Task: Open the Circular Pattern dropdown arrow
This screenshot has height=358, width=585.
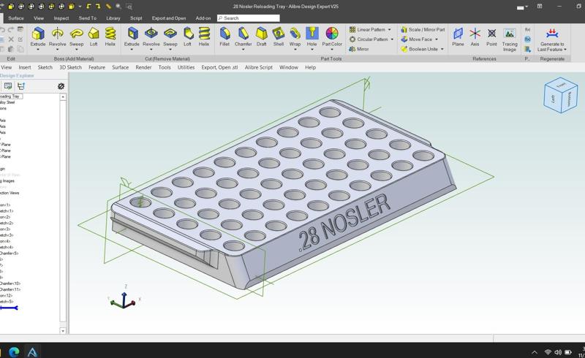Action: (392, 39)
